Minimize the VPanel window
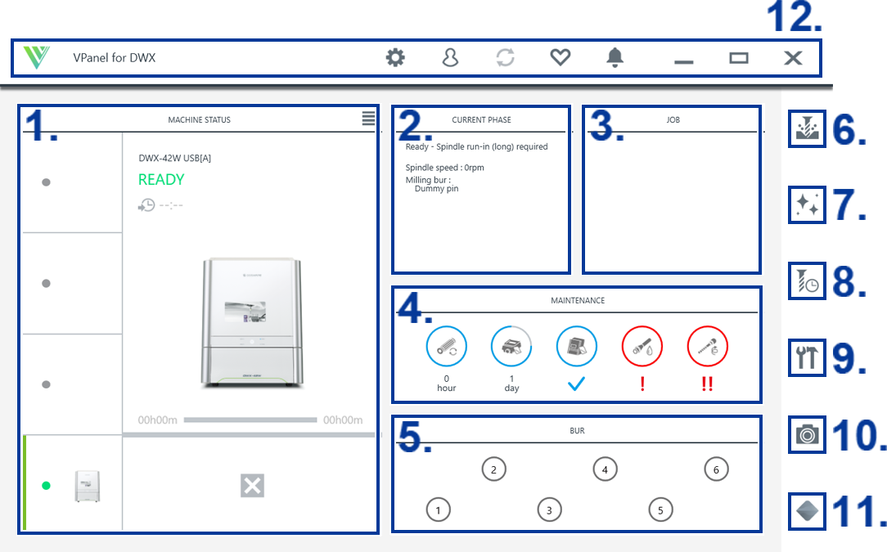The image size is (887, 552). (683, 61)
